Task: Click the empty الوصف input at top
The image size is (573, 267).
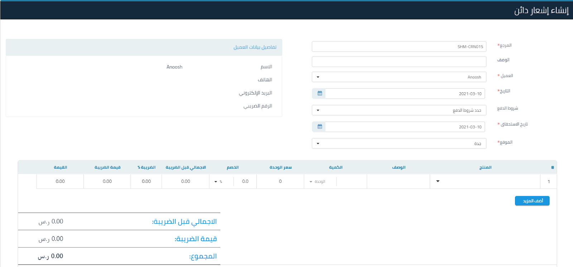Action: click(x=399, y=62)
